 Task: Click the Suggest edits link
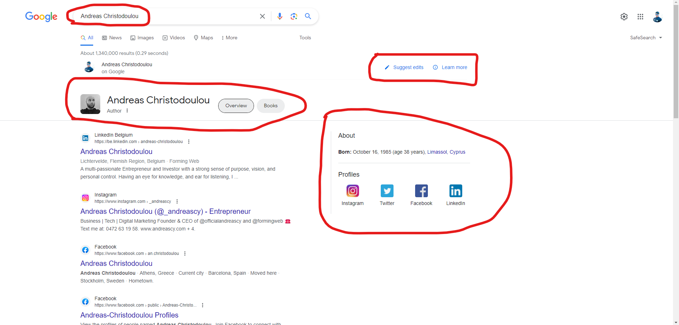click(408, 67)
